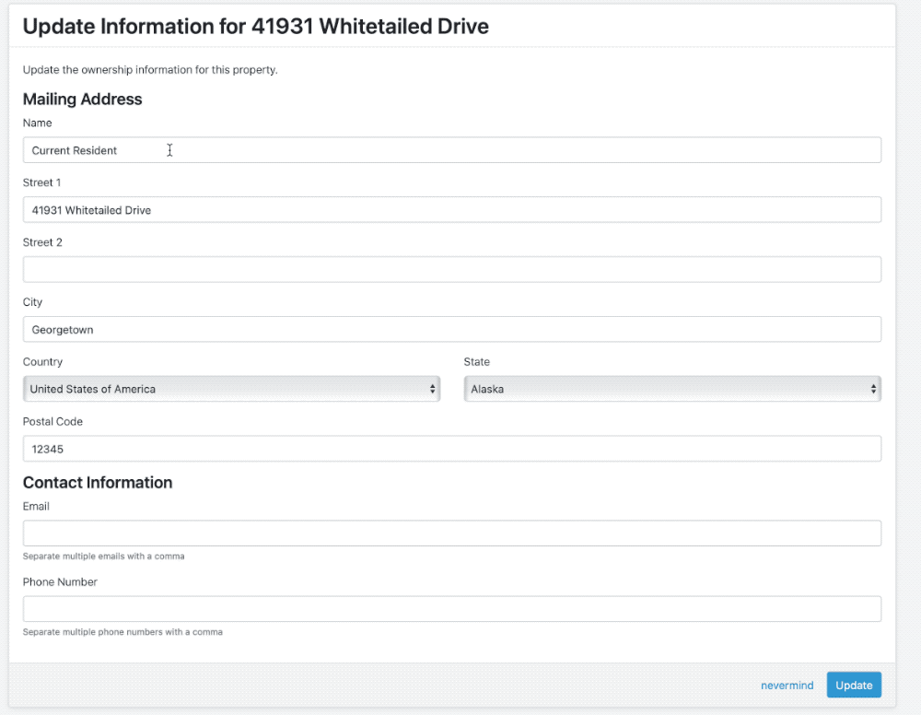Click 'Separate multiple phone numbers with a comma' hint
This screenshot has height=715, width=921.
[122, 632]
